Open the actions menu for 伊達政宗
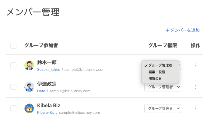The height and width of the screenshot is (122, 214). [x=196, y=87]
